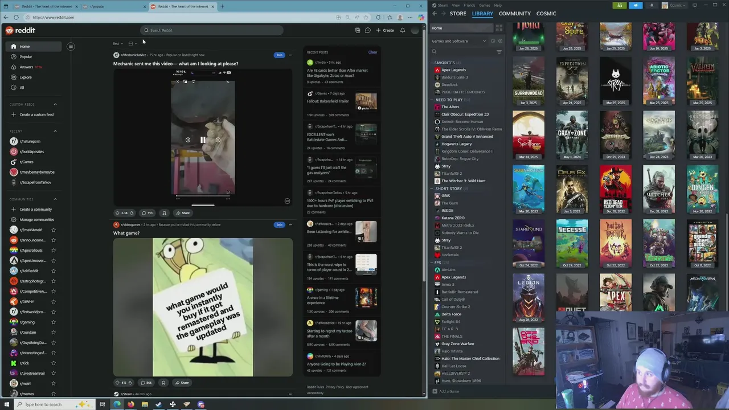Upvote the MechanicAdvice post
The width and height of the screenshot is (729, 410).
pos(118,213)
